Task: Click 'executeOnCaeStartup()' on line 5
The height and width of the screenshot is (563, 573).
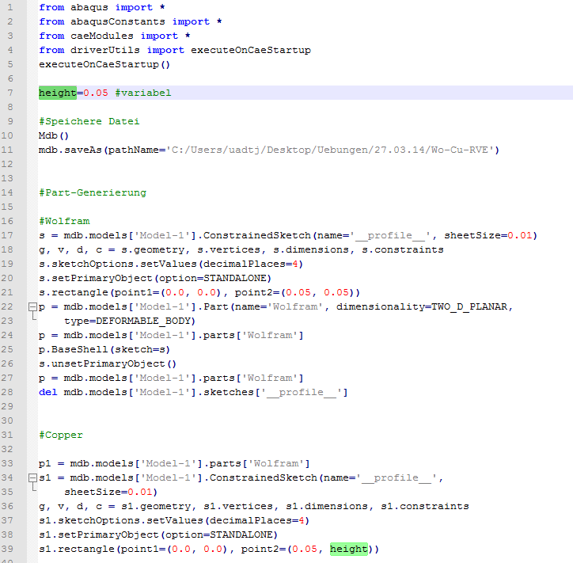Action: click(x=104, y=64)
